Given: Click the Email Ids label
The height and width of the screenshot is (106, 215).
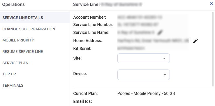Looking at the screenshot, I should (x=82, y=101).
